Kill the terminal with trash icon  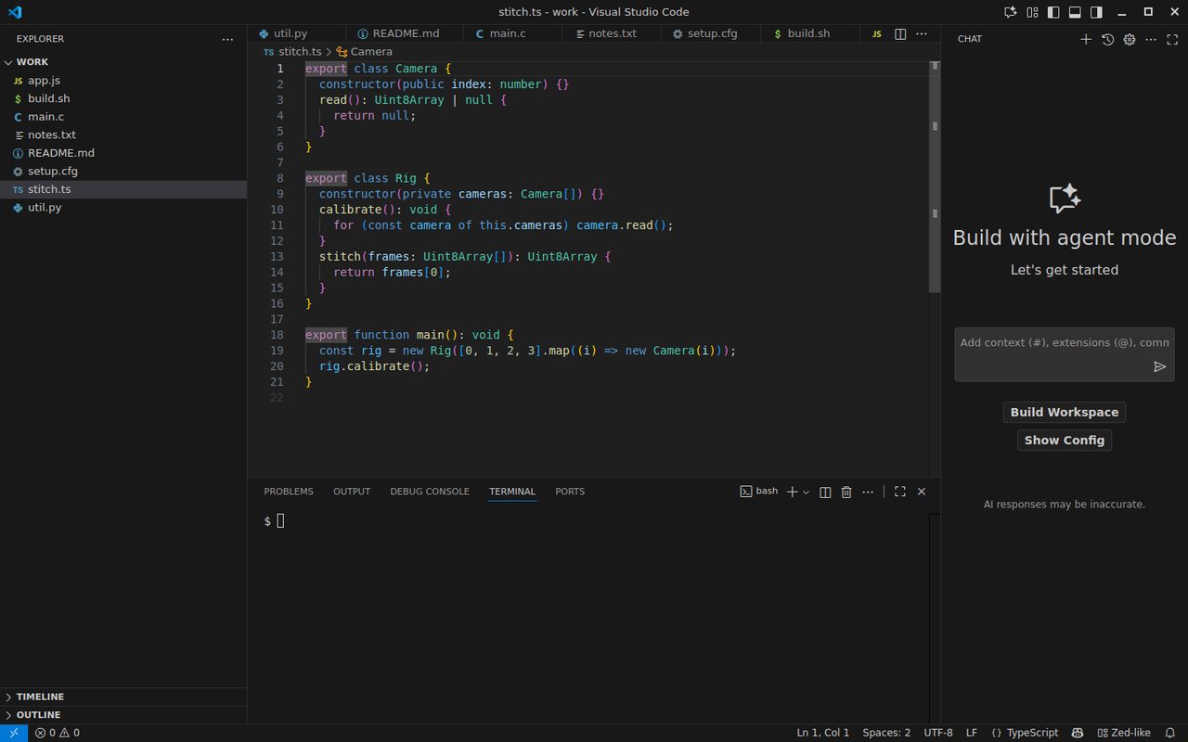coord(846,492)
